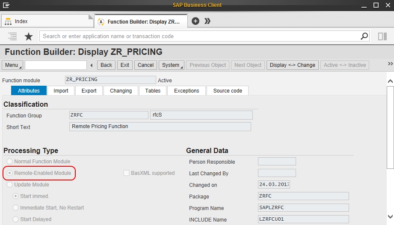Click the Short Text field

(x=160, y=126)
